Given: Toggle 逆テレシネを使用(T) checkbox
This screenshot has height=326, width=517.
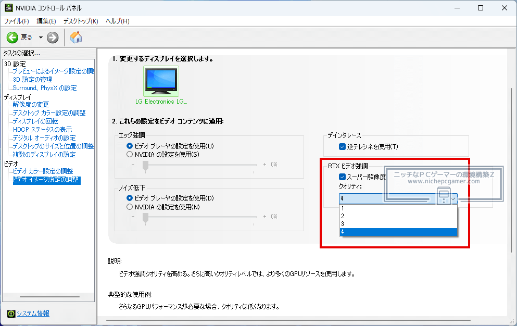Looking at the screenshot, I should coord(342,146).
